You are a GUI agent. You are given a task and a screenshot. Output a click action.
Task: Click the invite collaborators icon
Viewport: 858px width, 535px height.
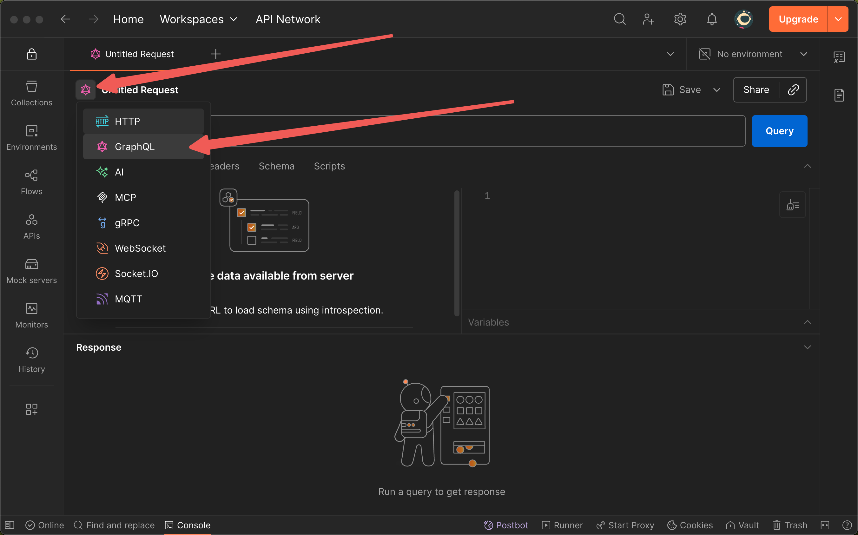pos(648,19)
